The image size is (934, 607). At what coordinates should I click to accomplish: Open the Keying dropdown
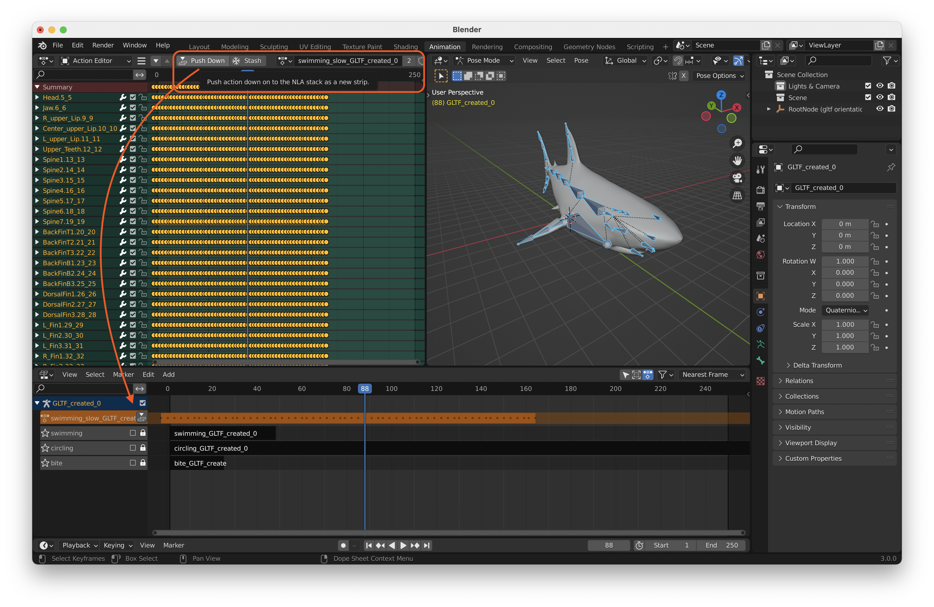pyautogui.click(x=118, y=545)
